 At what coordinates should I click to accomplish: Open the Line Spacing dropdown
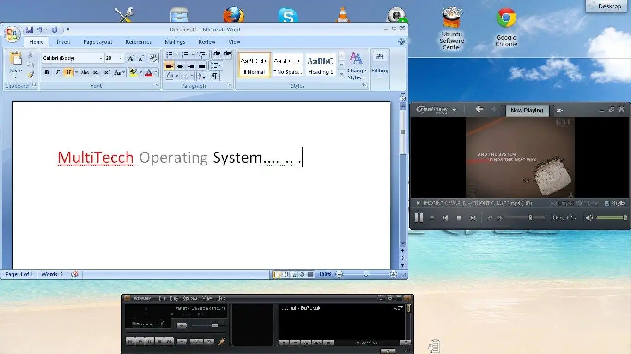tap(215, 65)
